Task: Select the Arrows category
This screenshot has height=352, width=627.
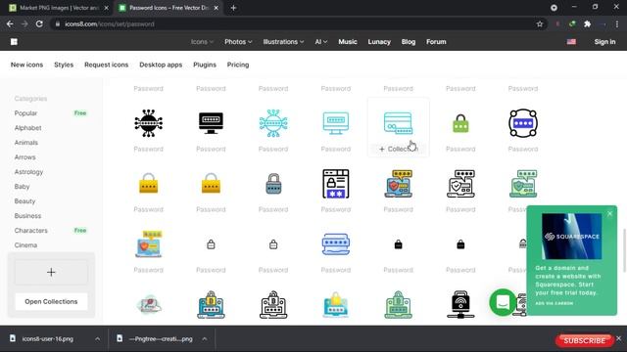Action: [24, 157]
